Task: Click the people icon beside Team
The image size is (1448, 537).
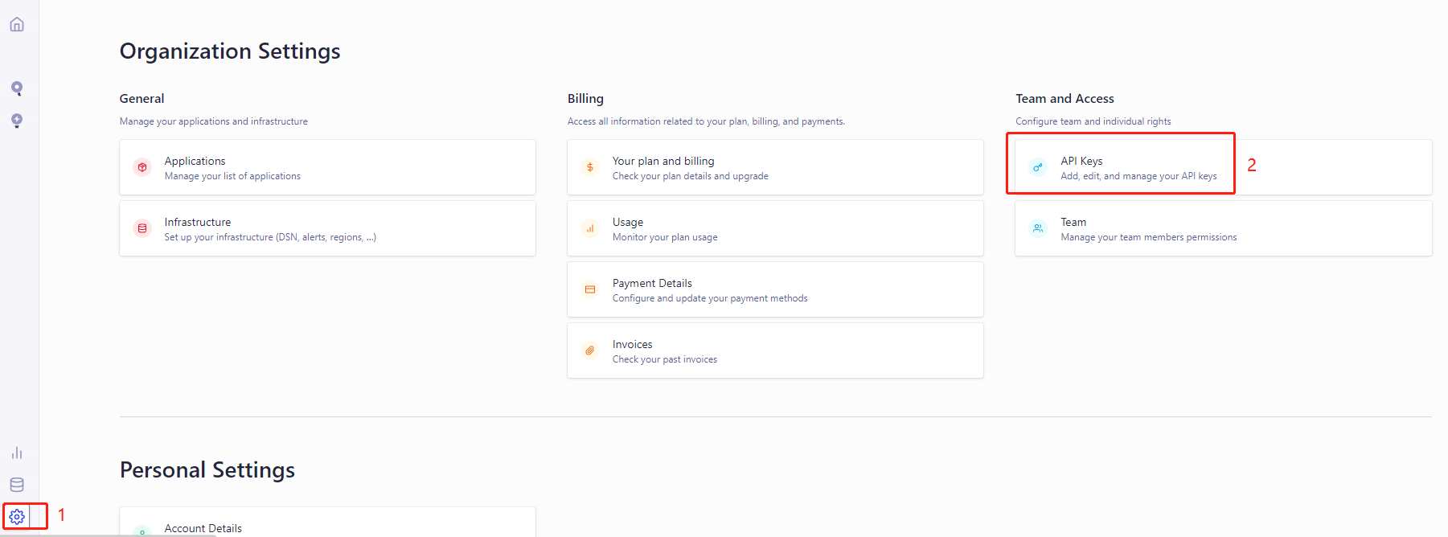Action: point(1038,228)
